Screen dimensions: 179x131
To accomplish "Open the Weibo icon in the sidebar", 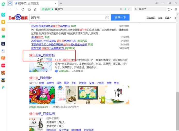I will pos(3,29).
